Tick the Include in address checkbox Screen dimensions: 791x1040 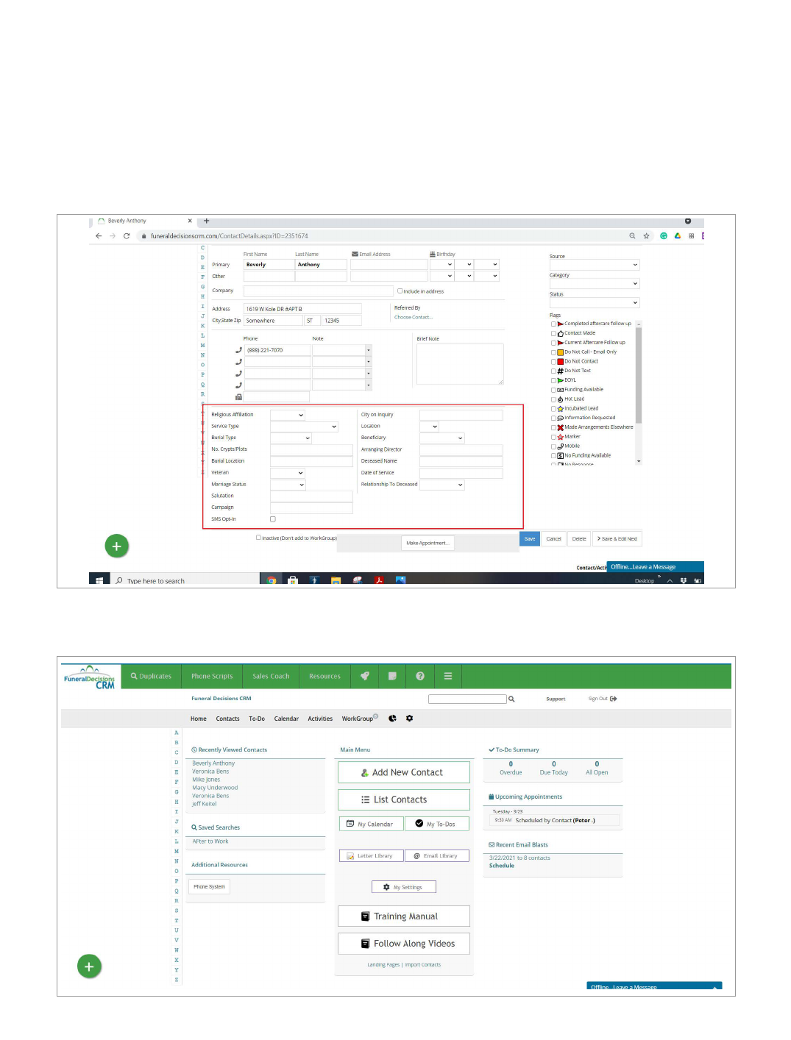point(400,291)
